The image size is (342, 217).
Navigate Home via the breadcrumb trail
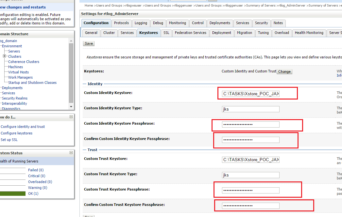click(x=88, y=5)
